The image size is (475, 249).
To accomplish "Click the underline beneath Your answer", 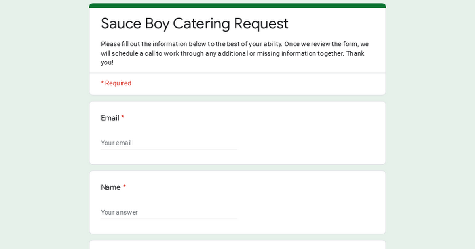I will coord(169,218).
